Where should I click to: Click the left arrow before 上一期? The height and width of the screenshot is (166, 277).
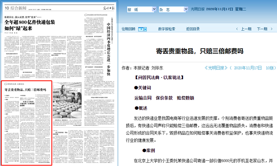(x=237, y=29)
